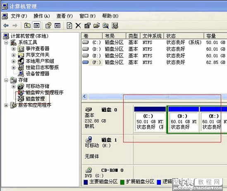The width and height of the screenshot is (227, 191).
Task: Click the Refresh toolbar icon
Action: (x=69, y=26)
